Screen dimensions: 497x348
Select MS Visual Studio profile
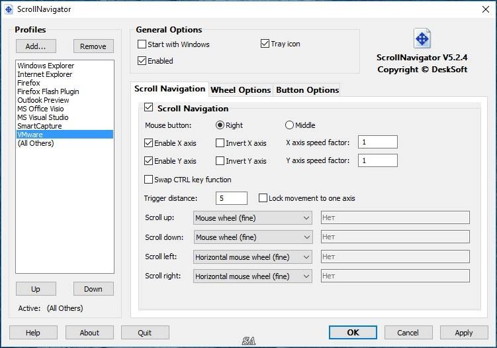point(65,117)
